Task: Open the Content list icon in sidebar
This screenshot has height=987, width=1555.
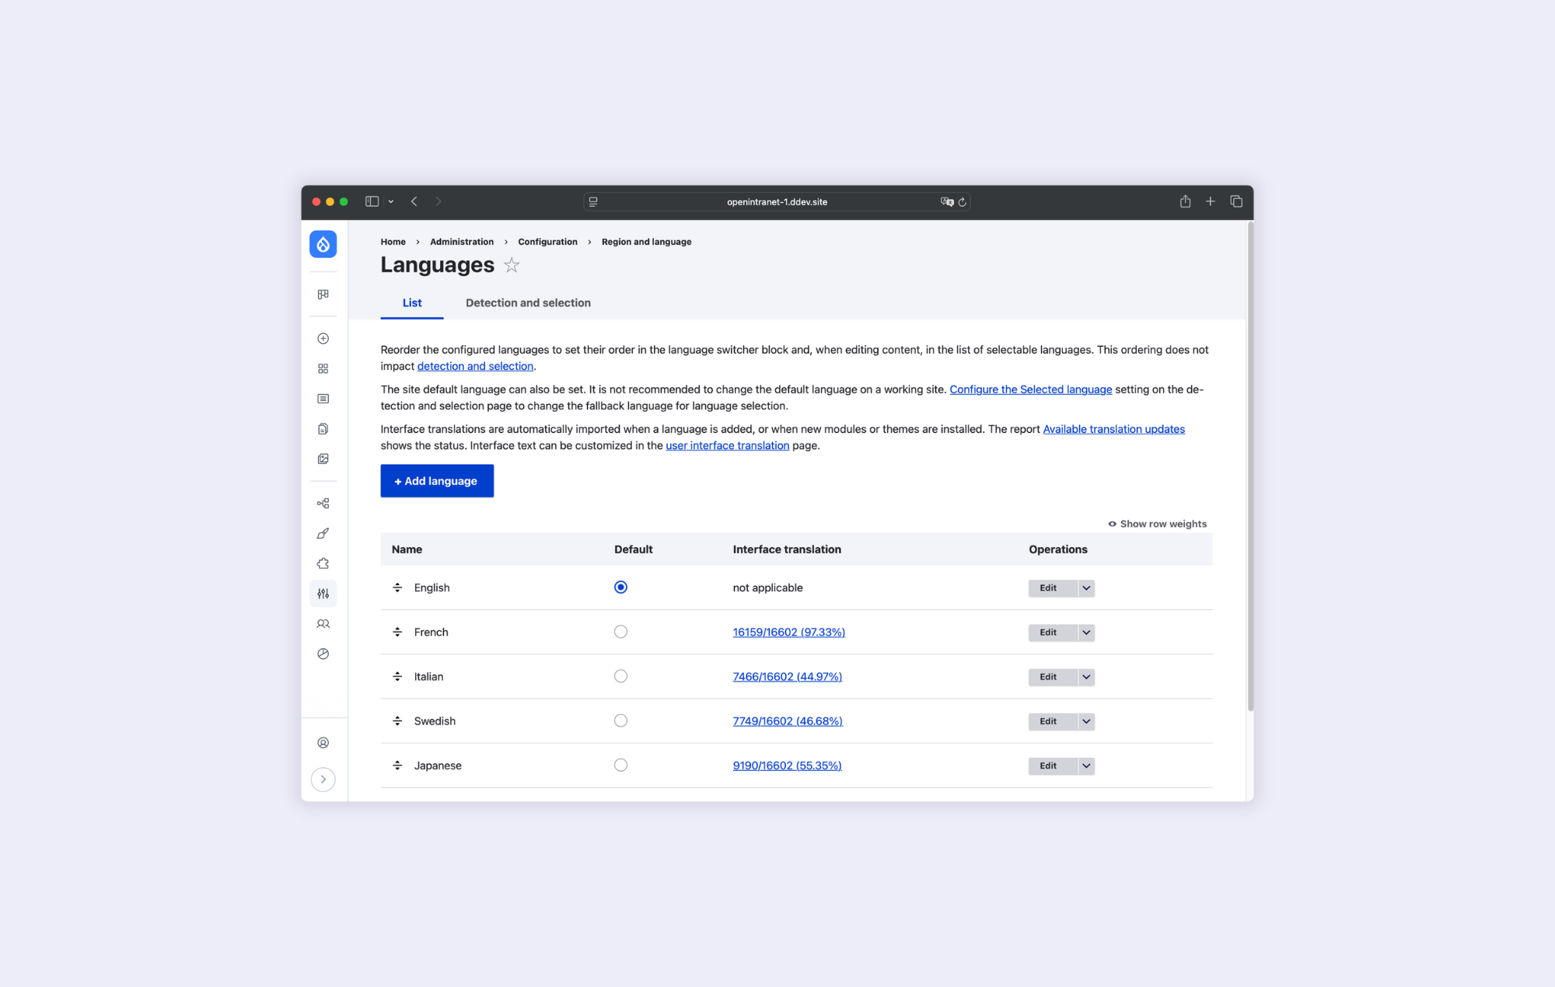Action: click(323, 398)
